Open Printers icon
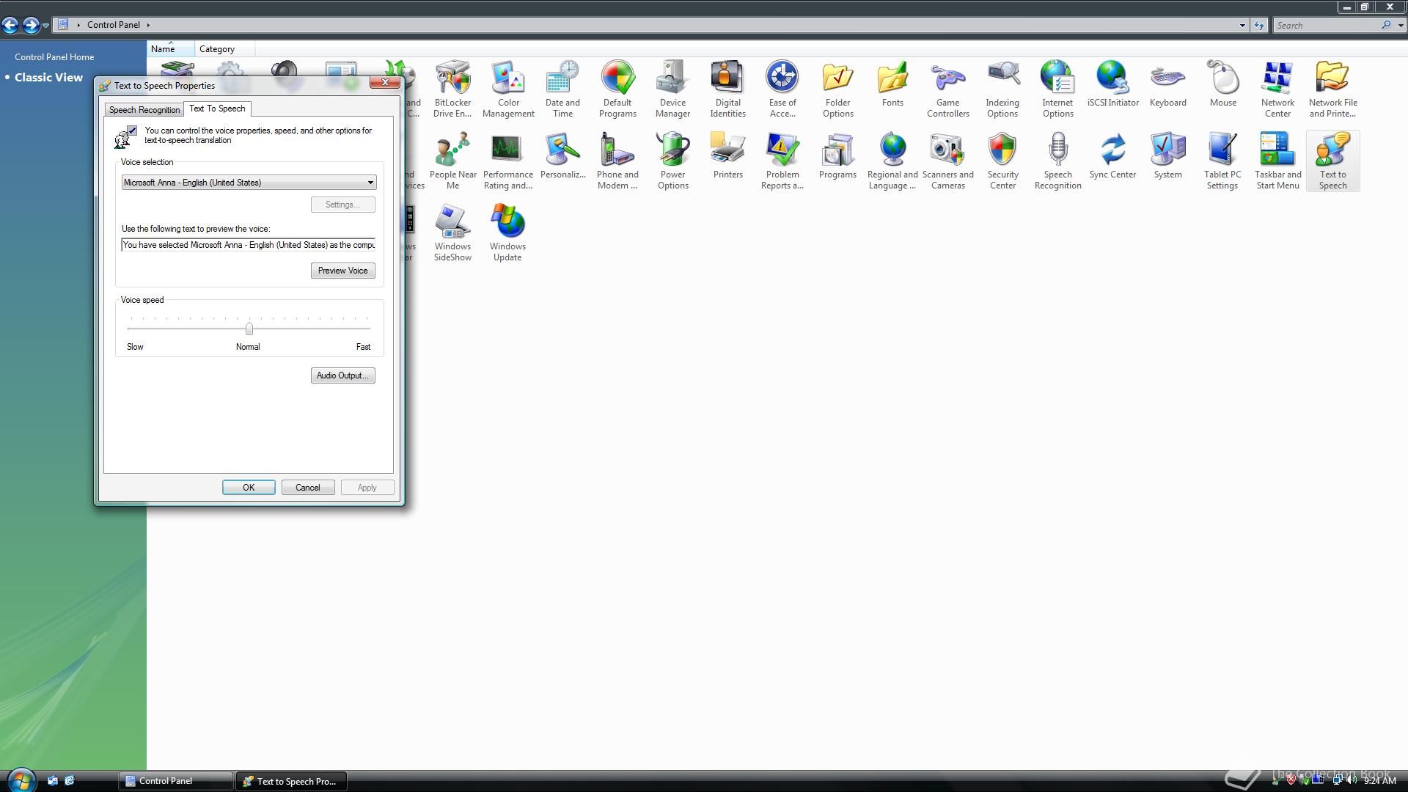This screenshot has width=1408, height=792. click(727, 155)
